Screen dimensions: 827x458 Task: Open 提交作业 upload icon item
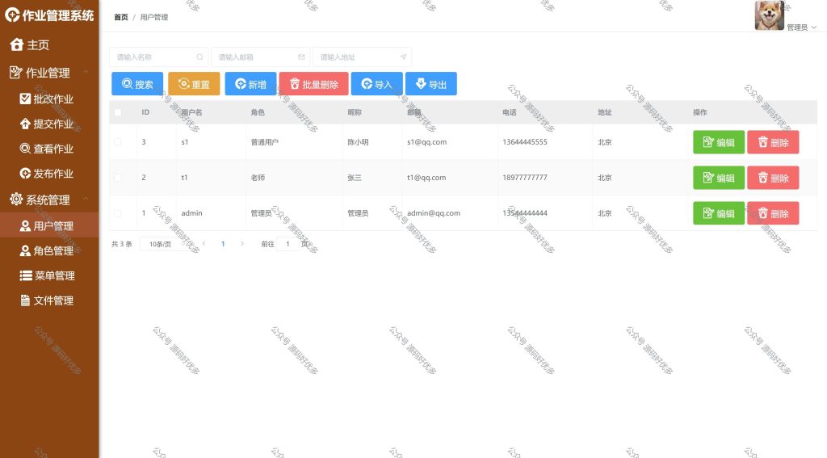tap(46, 124)
